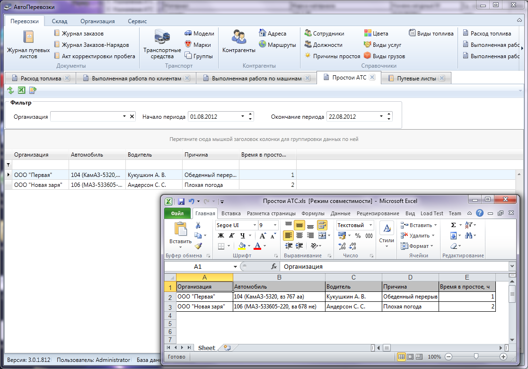Click the Format Painter brush in Excel
The height and width of the screenshot is (369, 528).
pos(198,246)
